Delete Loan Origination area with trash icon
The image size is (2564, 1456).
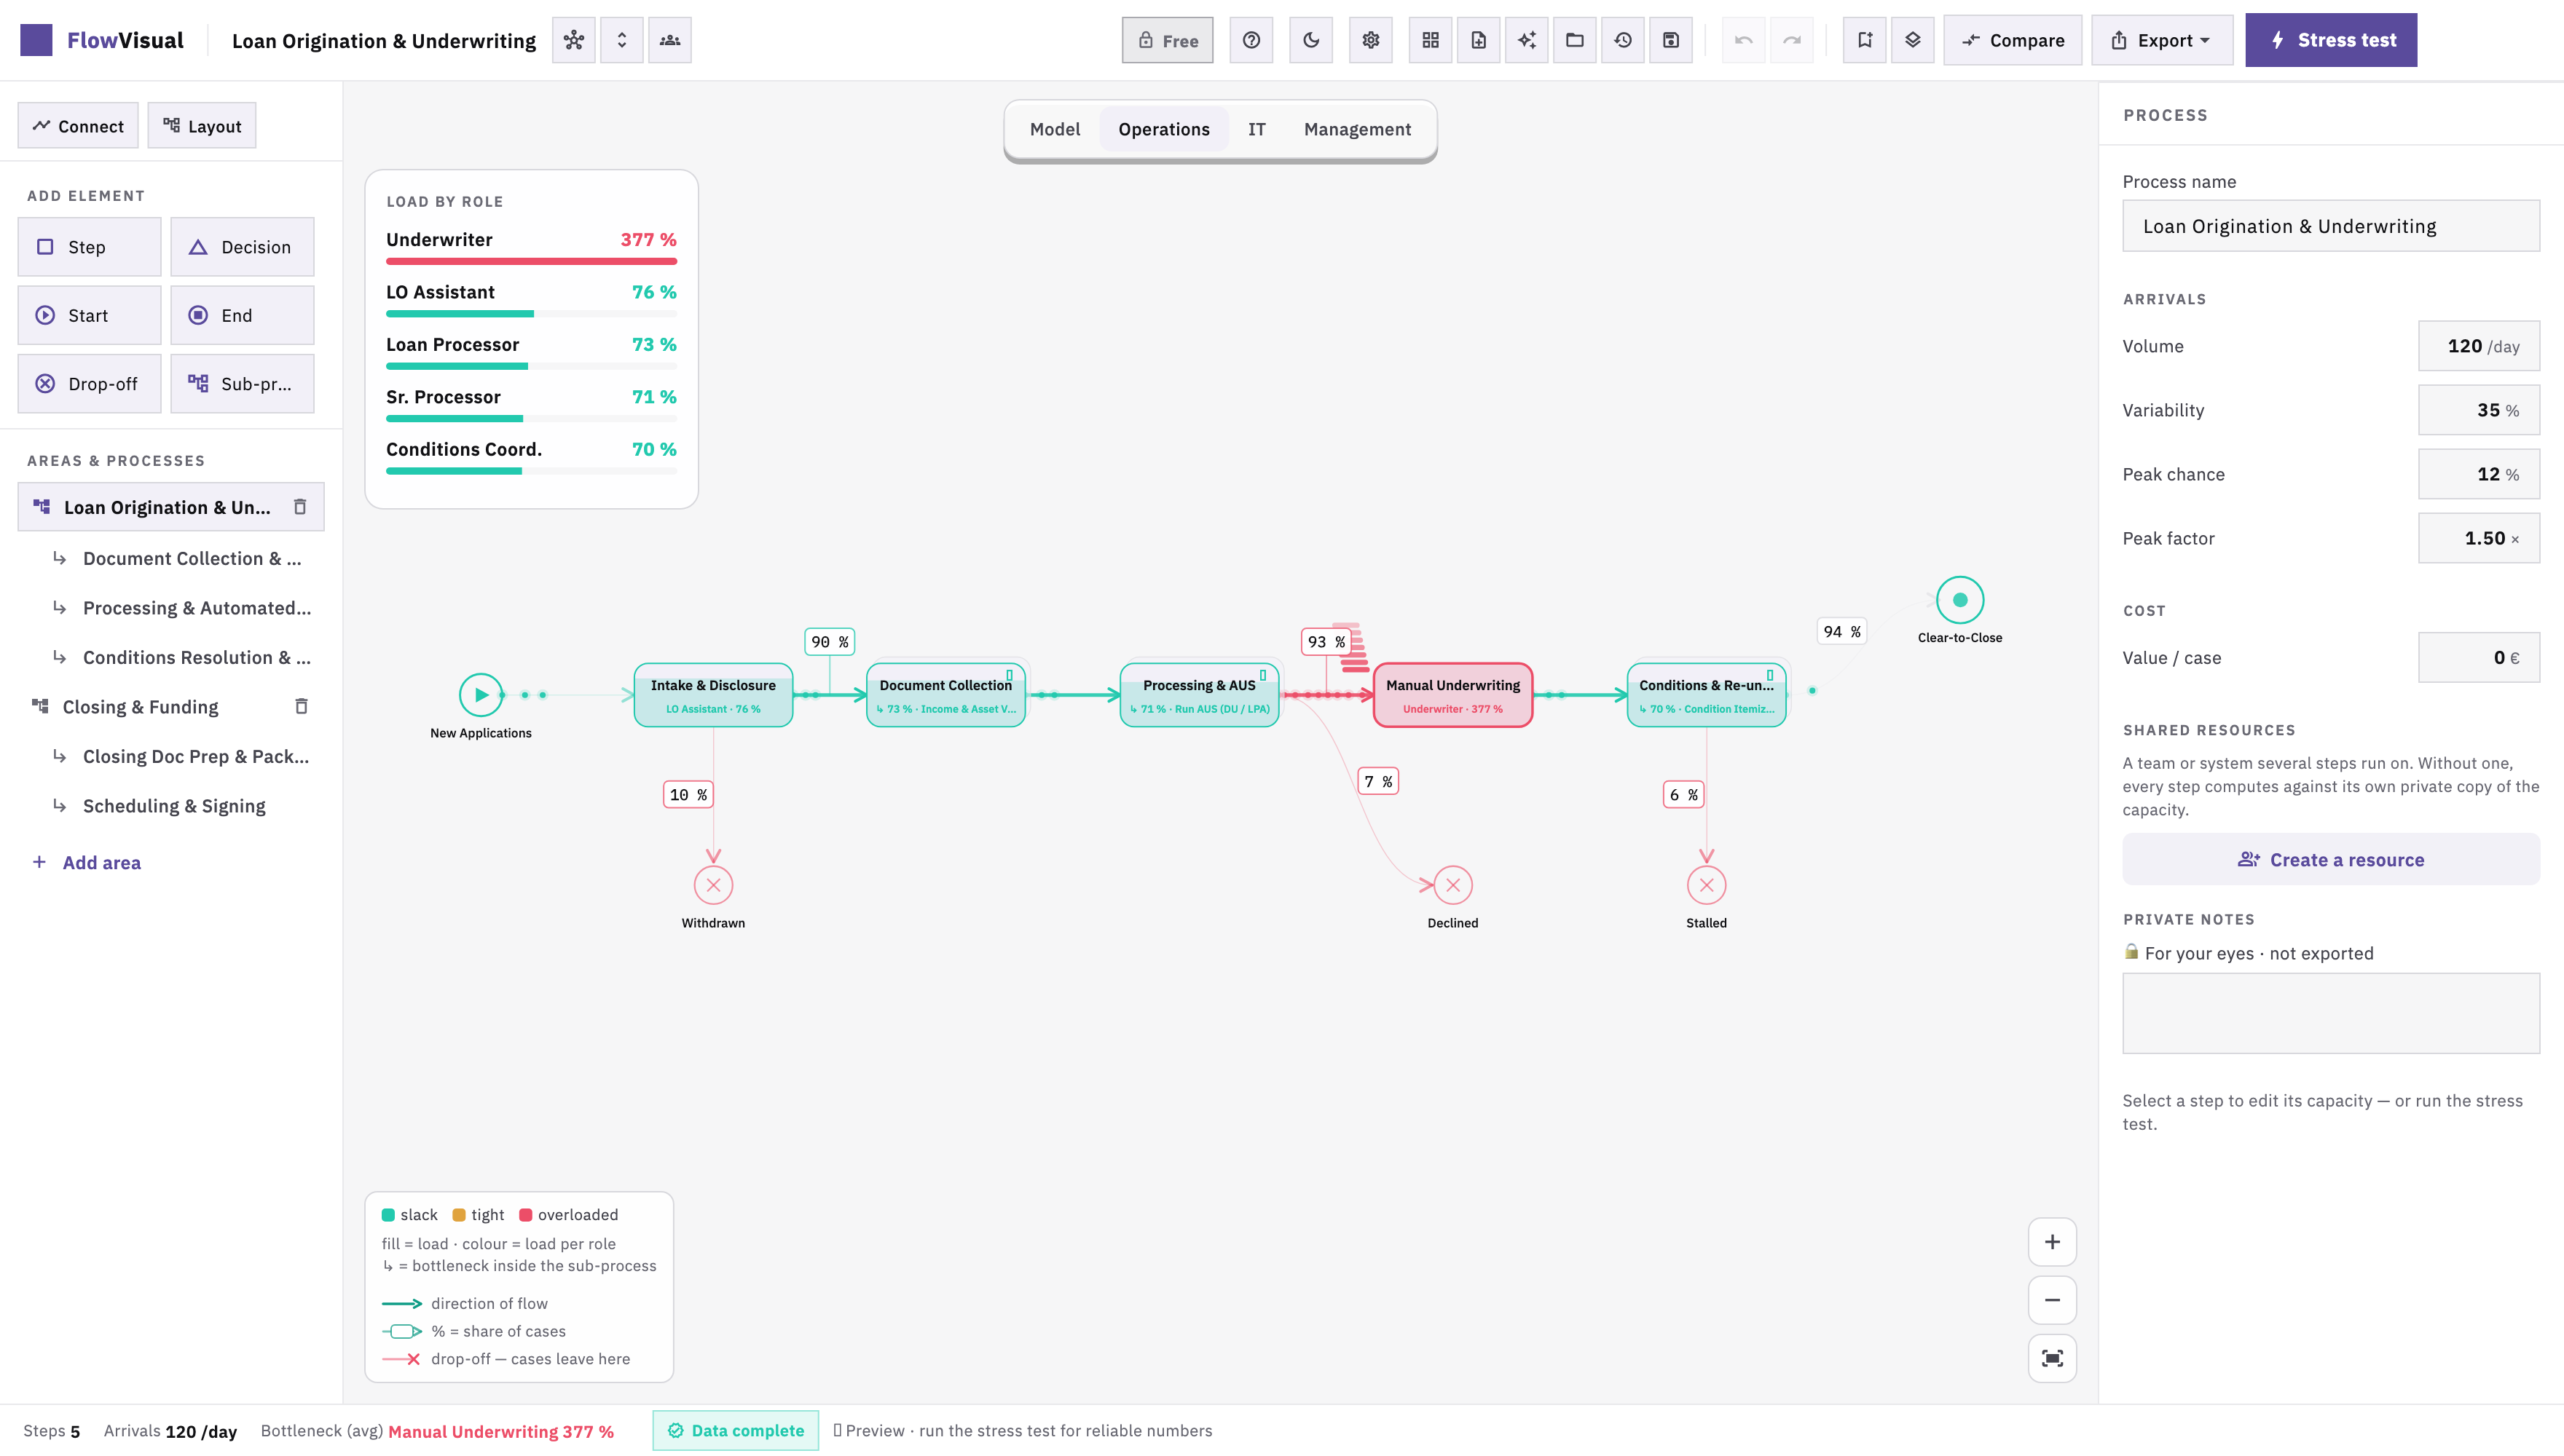click(x=300, y=507)
